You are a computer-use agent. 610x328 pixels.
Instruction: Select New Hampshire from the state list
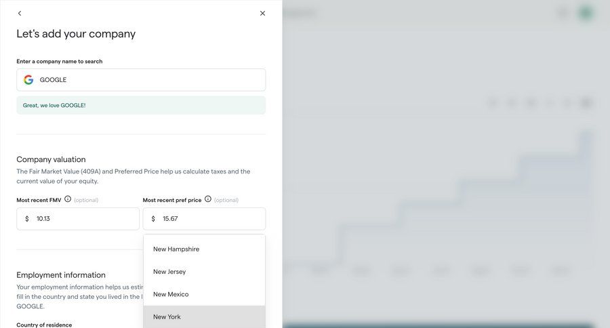pos(204,249)
